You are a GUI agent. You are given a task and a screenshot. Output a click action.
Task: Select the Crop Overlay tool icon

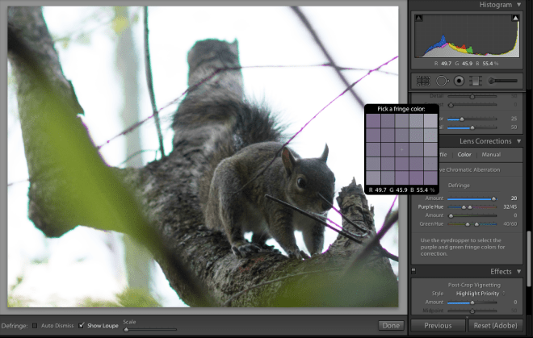point(424,81)
